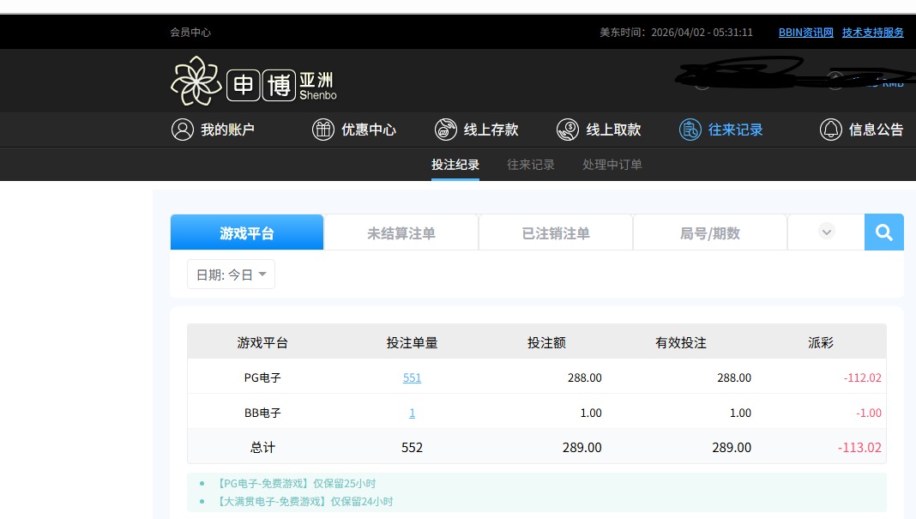Open the 日期: 今日 date dropdown

(x=231, y=275)
